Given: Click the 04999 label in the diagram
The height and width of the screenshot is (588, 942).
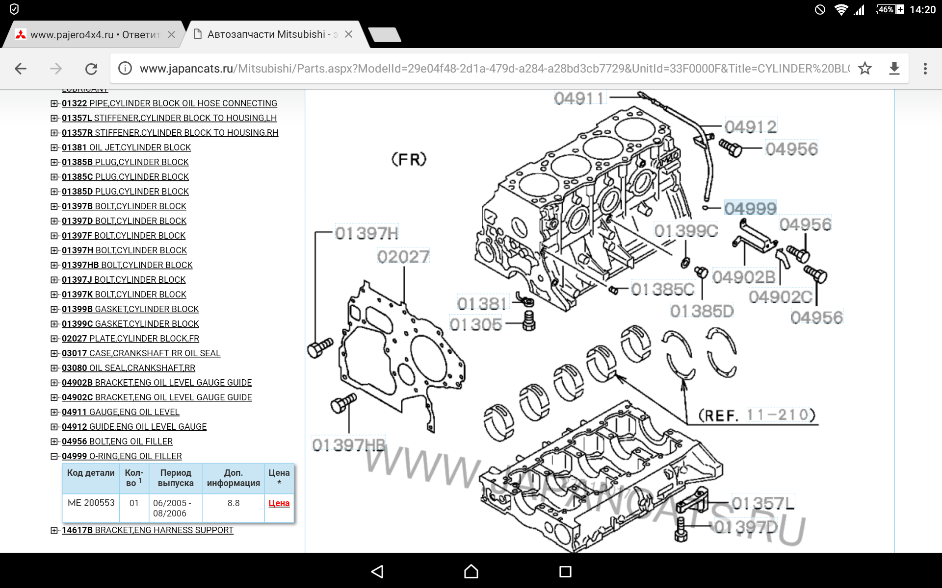Looking at the screenshot, I should [x=750, y=208].
